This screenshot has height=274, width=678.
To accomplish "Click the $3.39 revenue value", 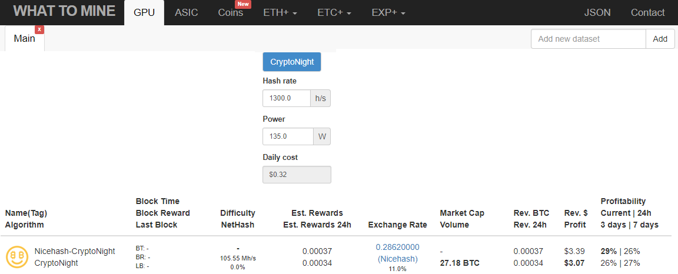I will coord(574,251).
